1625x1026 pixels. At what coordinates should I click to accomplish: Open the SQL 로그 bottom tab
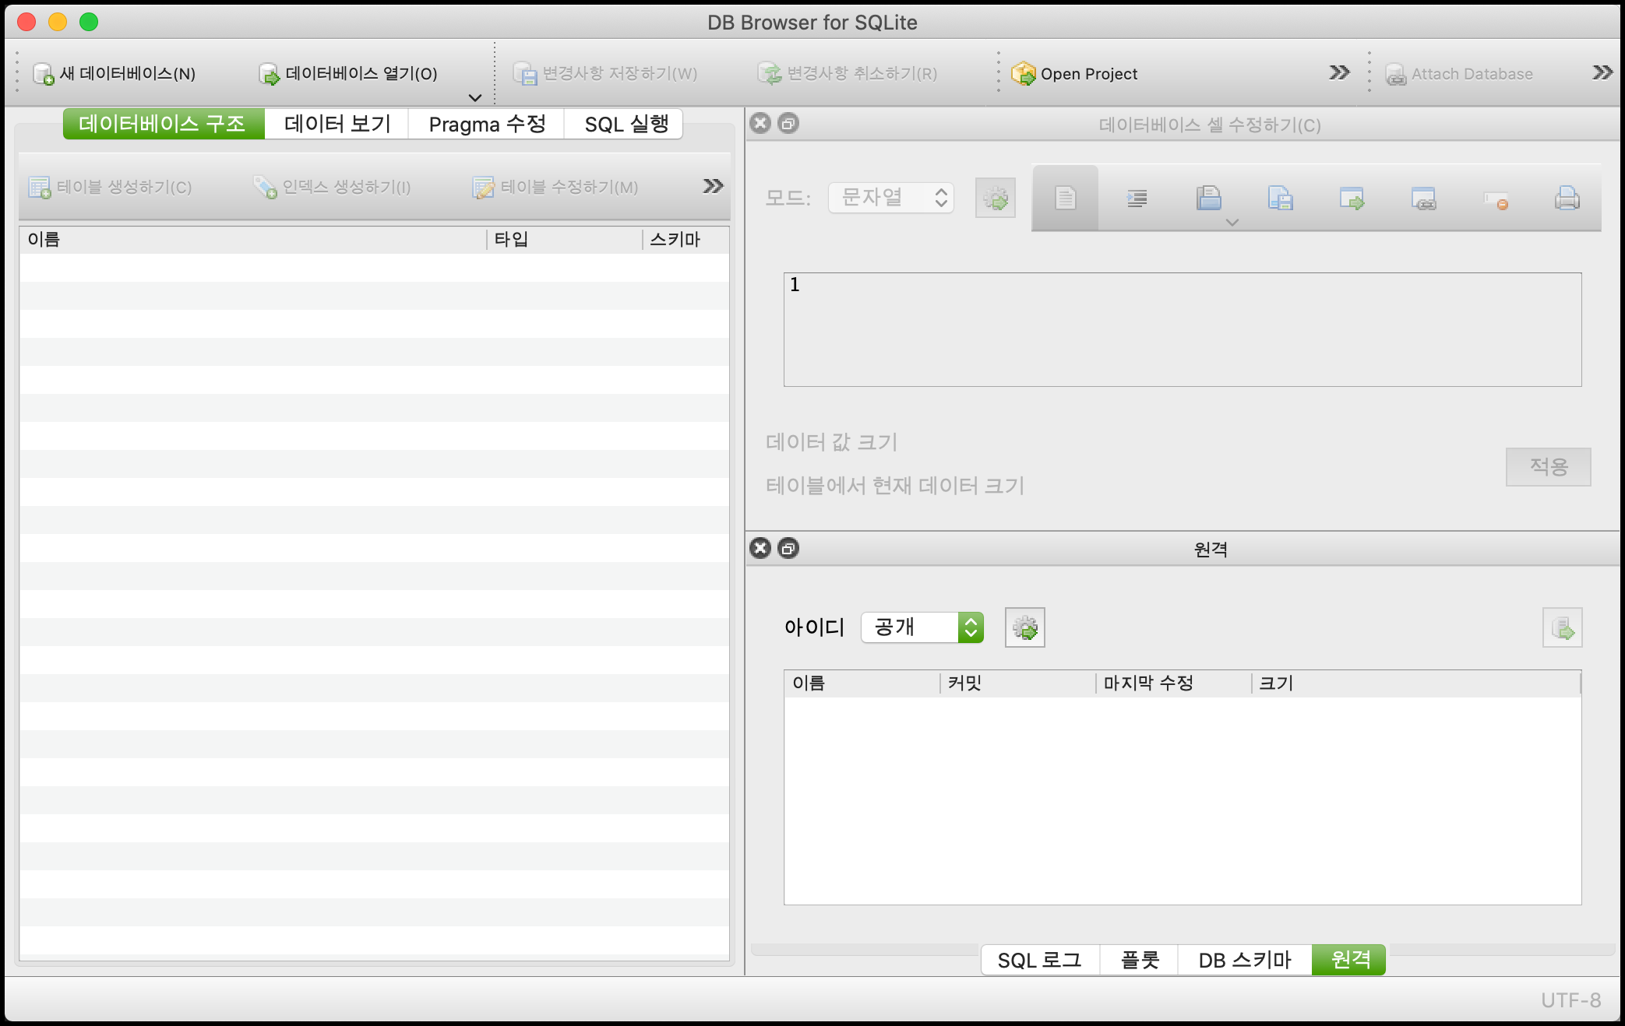pos(1039,960)
